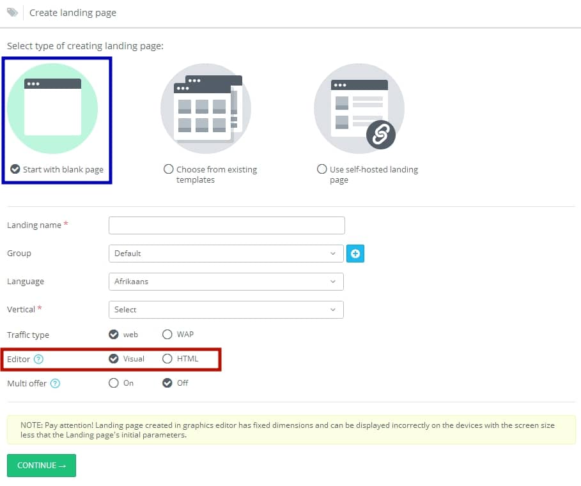
Task: Click the green CONTINUE button
Action: tap(42, 466)
